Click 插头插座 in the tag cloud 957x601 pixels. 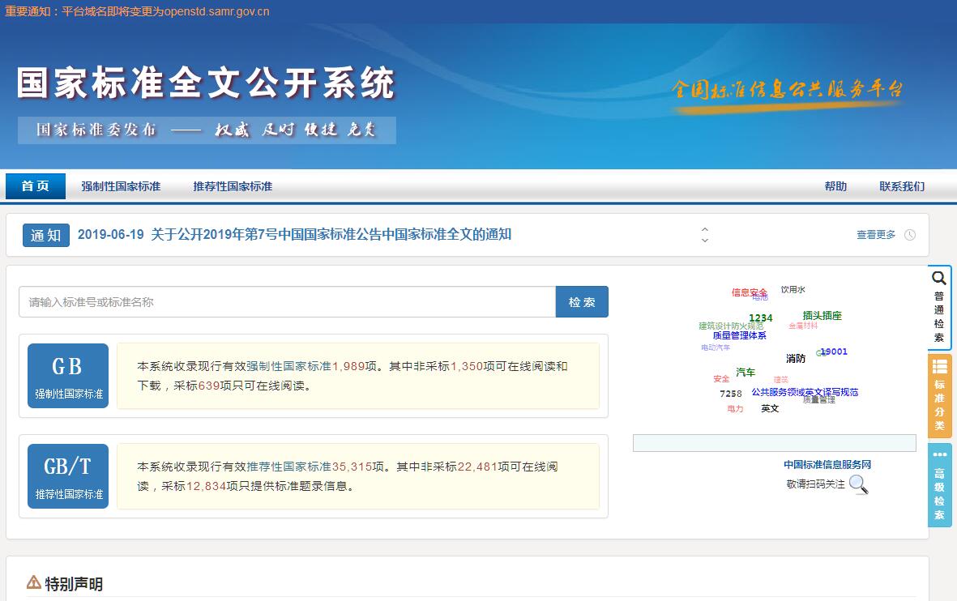pos(822,316)
